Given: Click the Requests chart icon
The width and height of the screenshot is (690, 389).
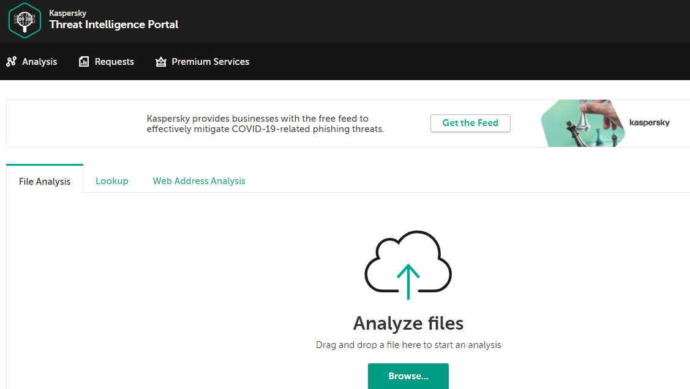Looking at the screenshot, I should (x=84, y=62).
